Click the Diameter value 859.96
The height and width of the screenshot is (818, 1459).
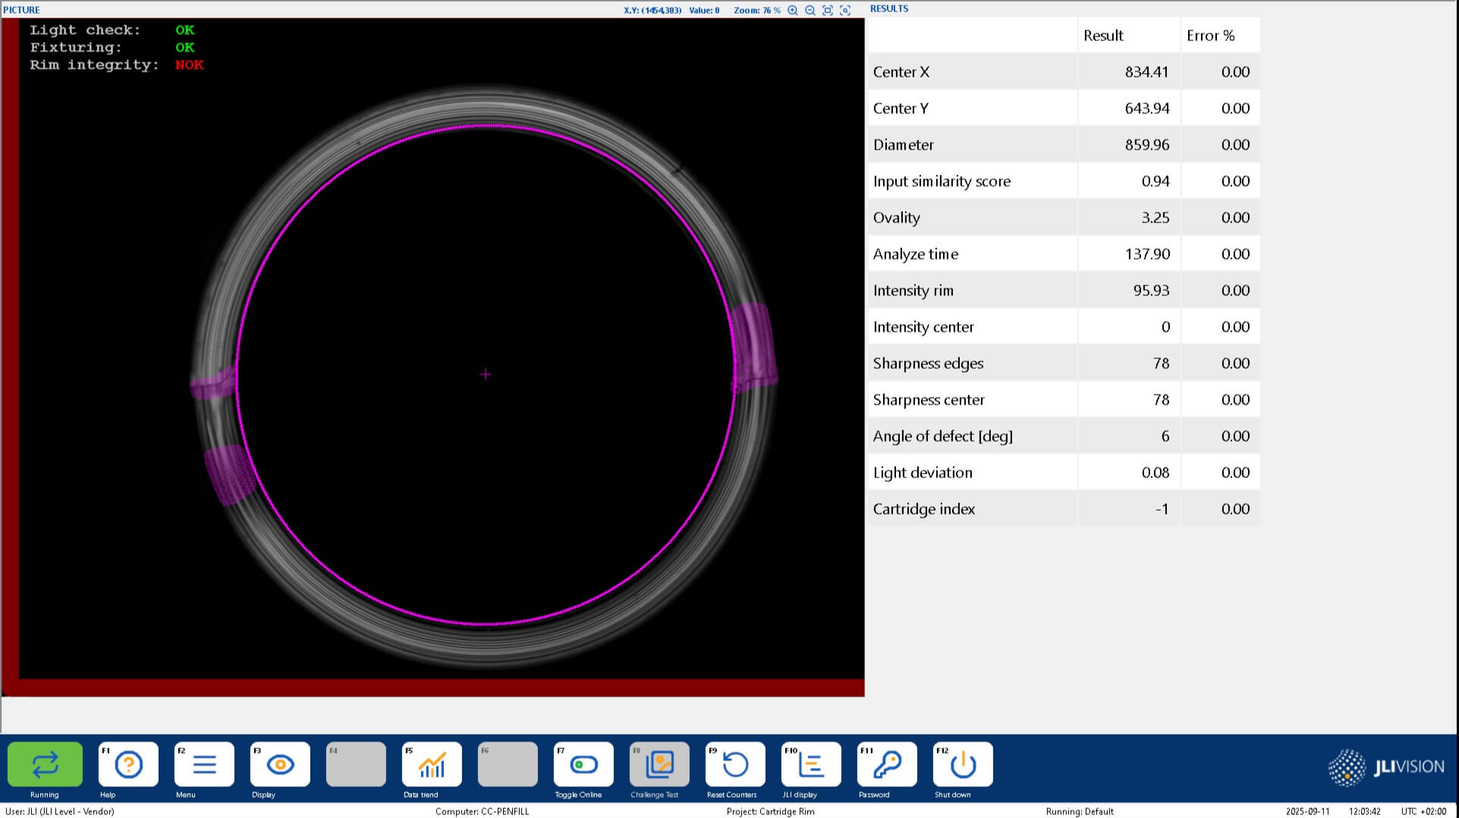click(1146, 145)
